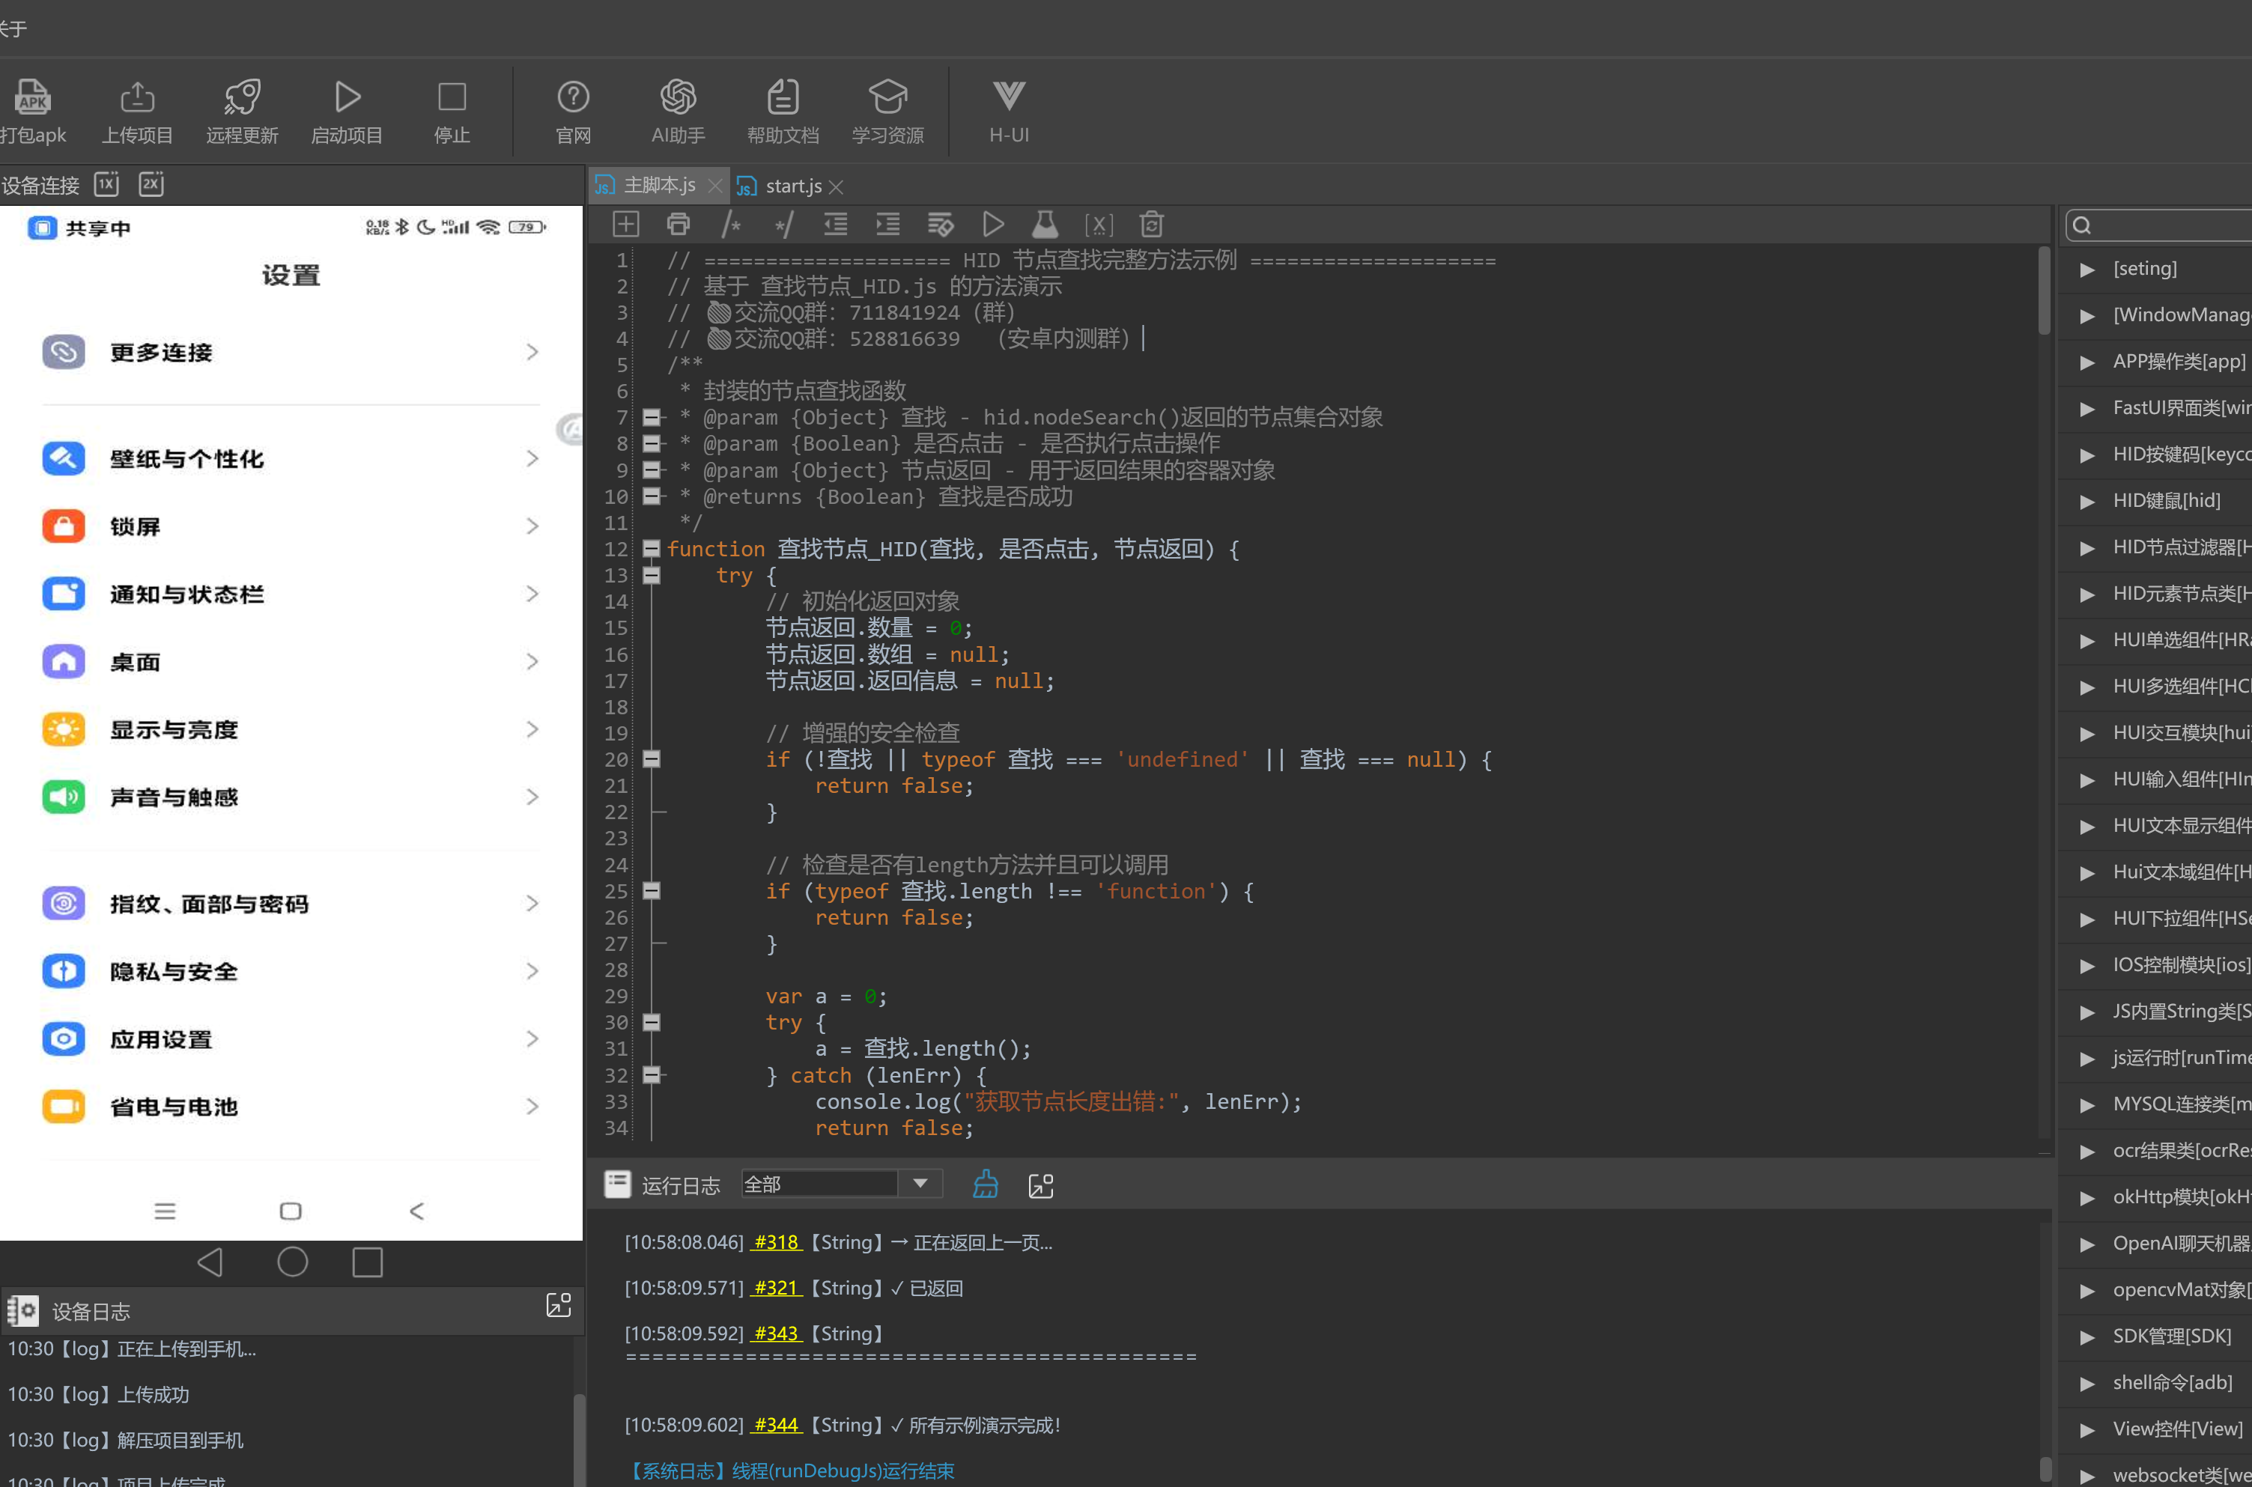The height and width of the screenshot is (1487, 2252).
Task: Click the uncomment */ icon
Action: 783,225
